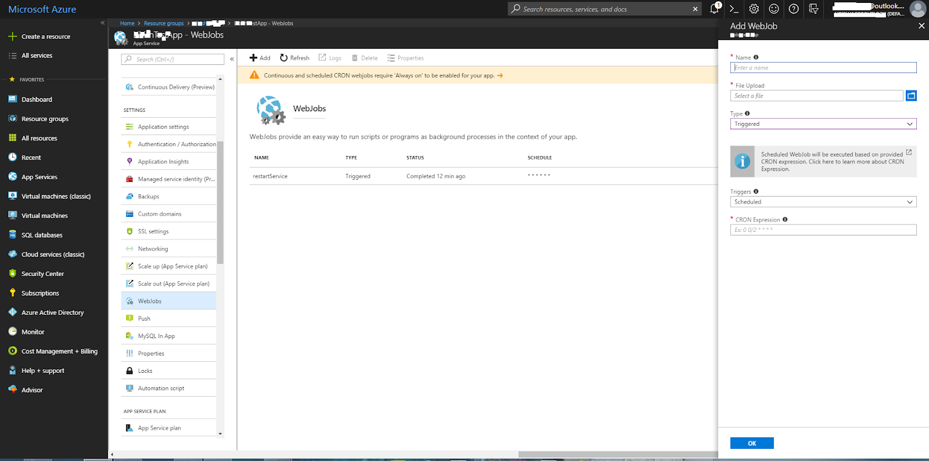Select Authentication / Authorization menu item

tap(168, 144)
